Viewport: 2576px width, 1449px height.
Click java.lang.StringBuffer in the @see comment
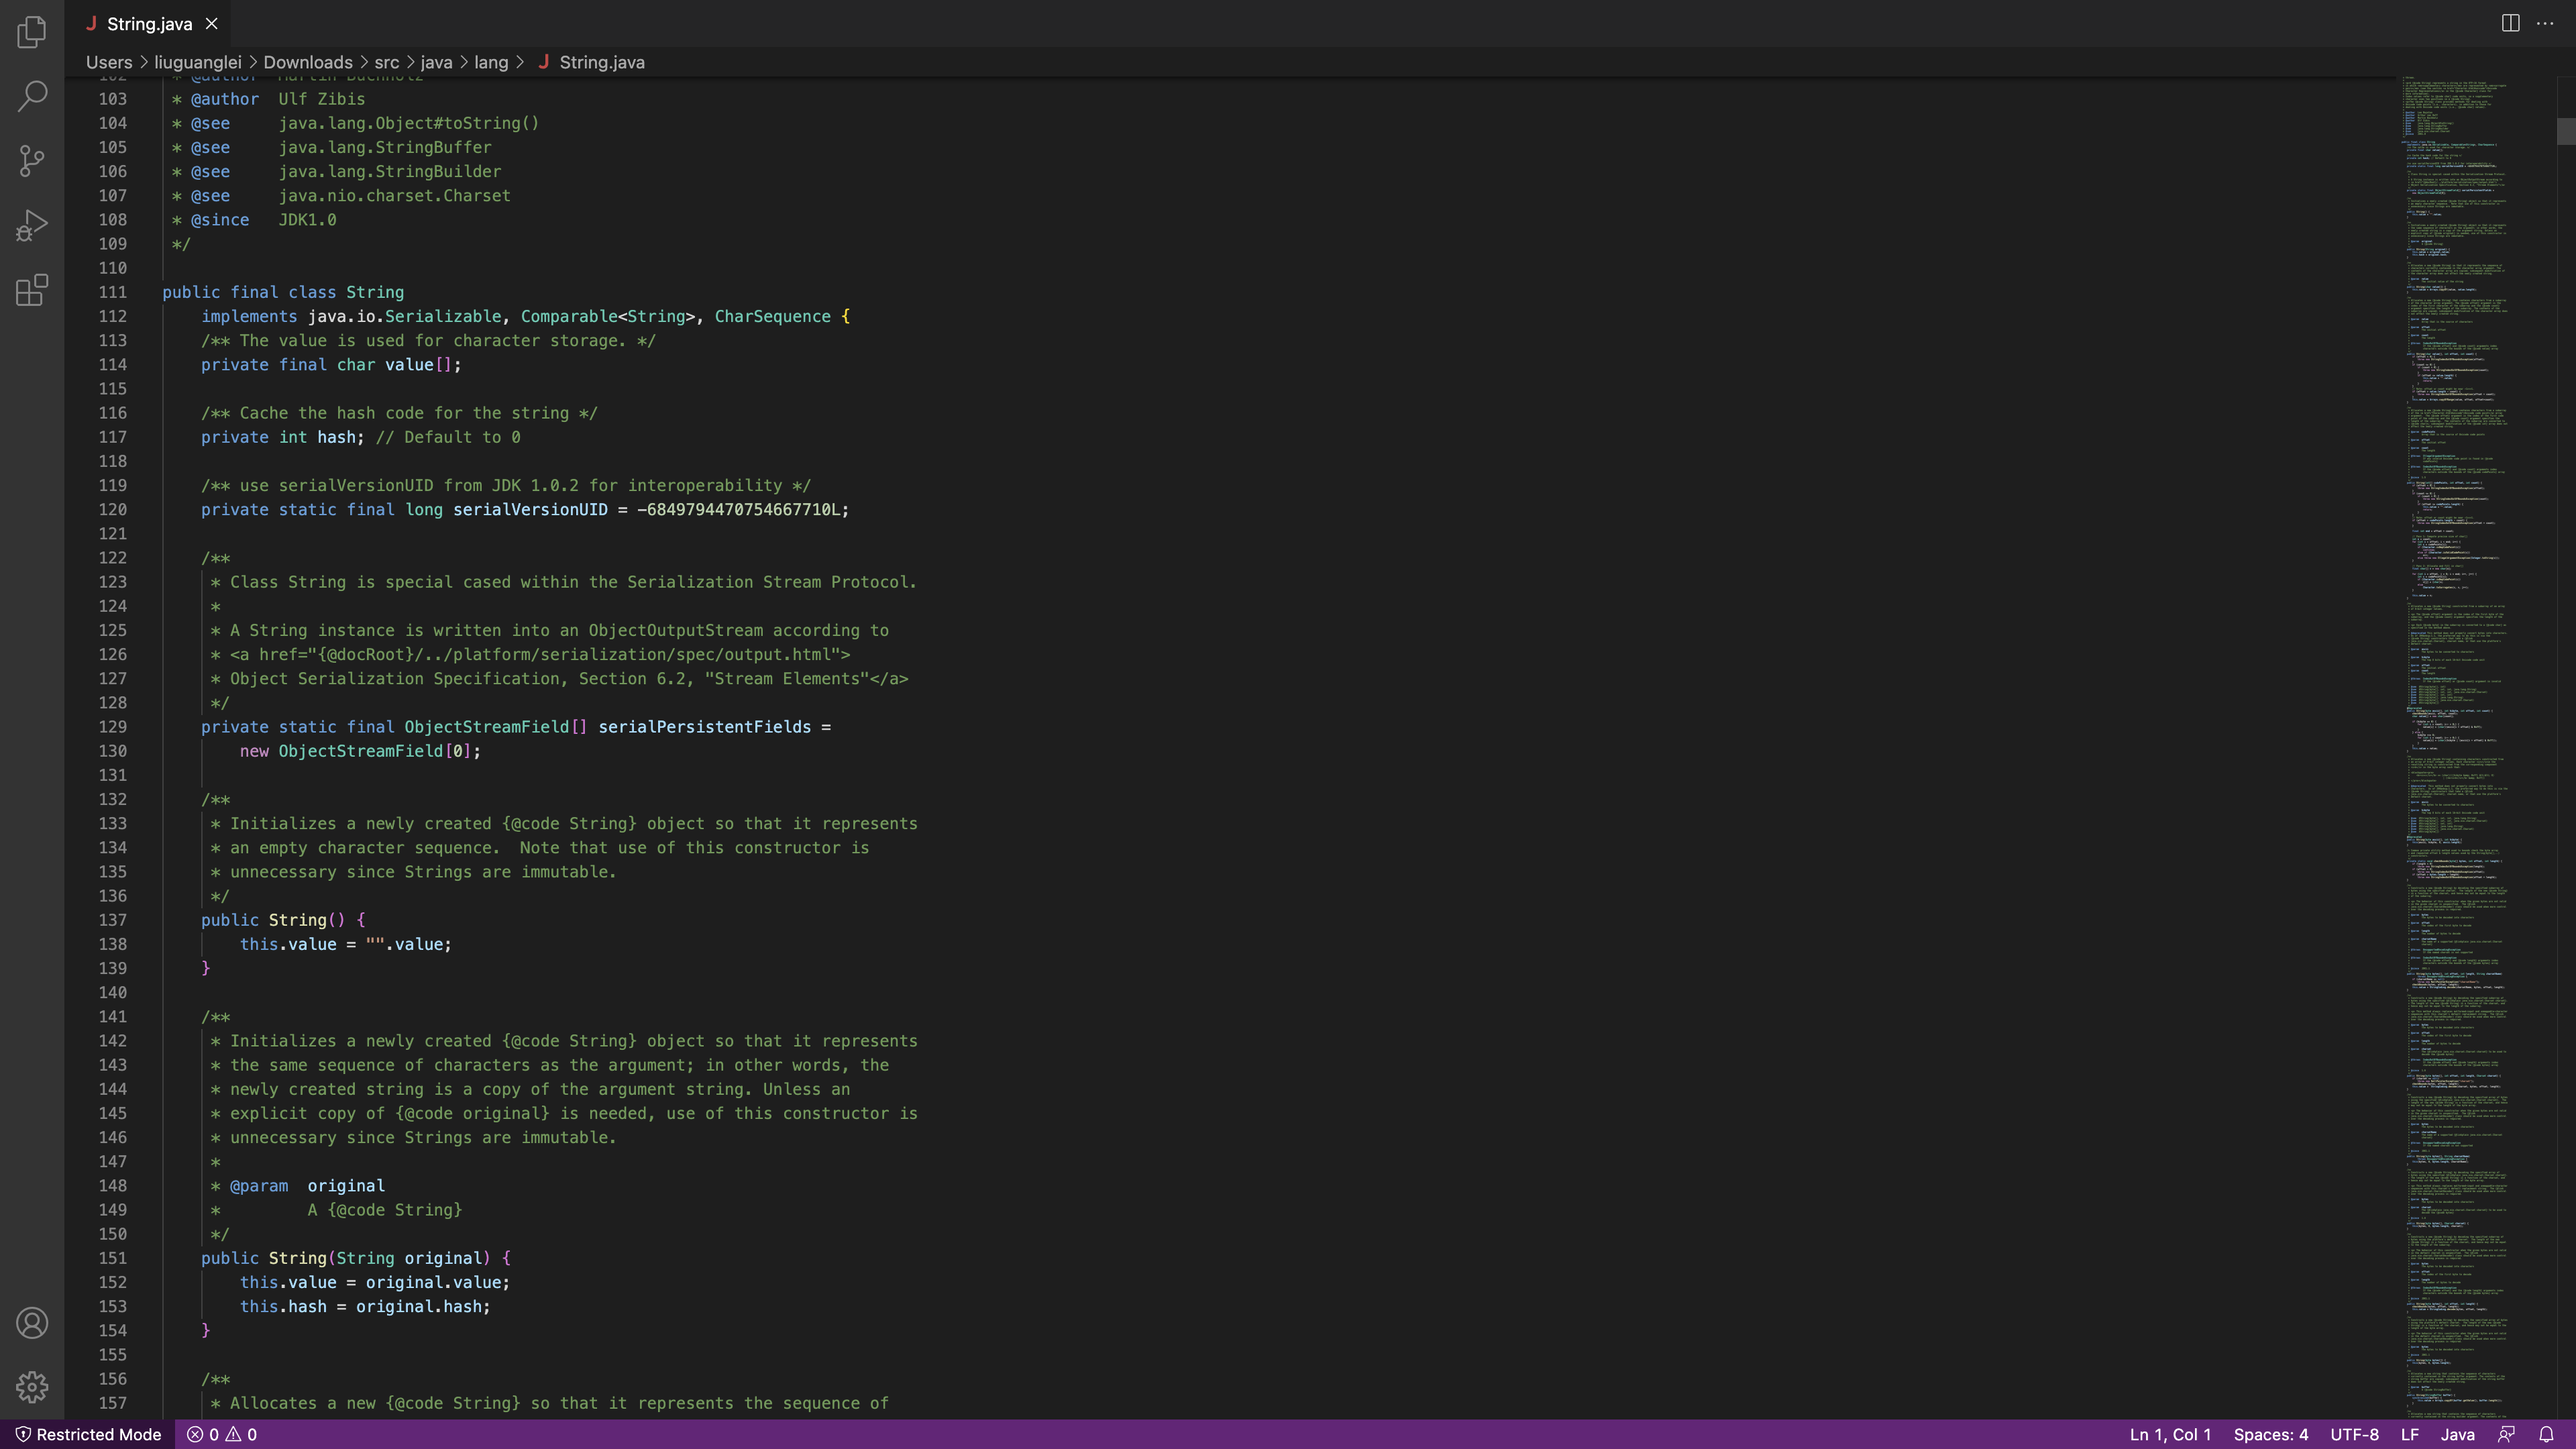pyautogui.click(x=385, y=147)
